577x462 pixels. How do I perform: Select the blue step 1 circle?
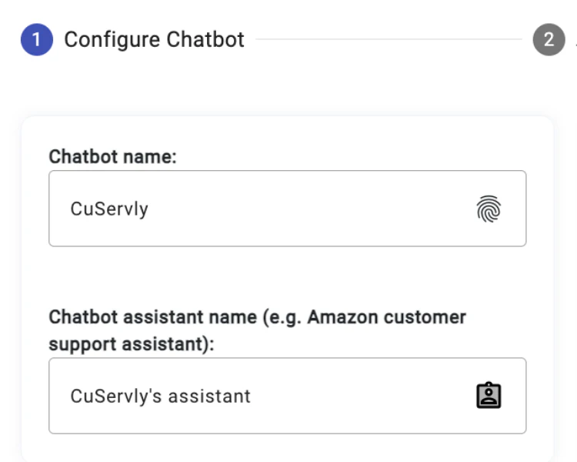[x=36, y=40]
